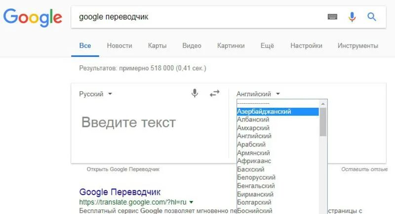
Task: Click the 'Оставить отзыв' feedback link
Action: pos(364,170)
